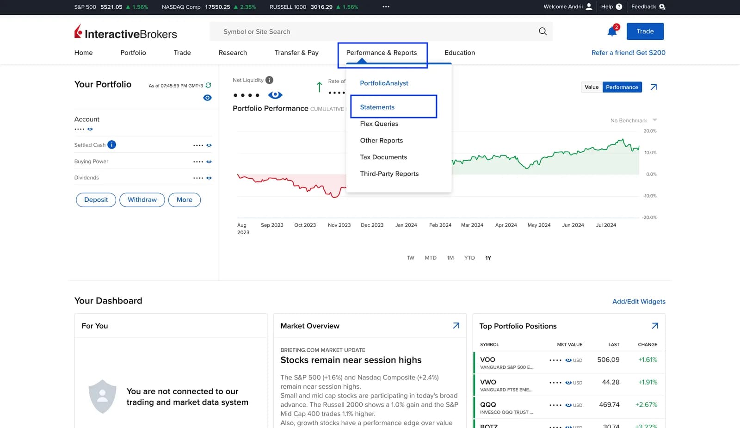
Task: Click the Deposit button
Action: pyautogui.click(x=96, y=200)
